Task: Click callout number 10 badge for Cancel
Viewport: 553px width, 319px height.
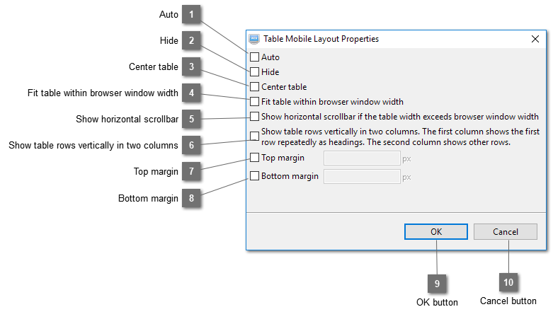Action: point(508,282)
